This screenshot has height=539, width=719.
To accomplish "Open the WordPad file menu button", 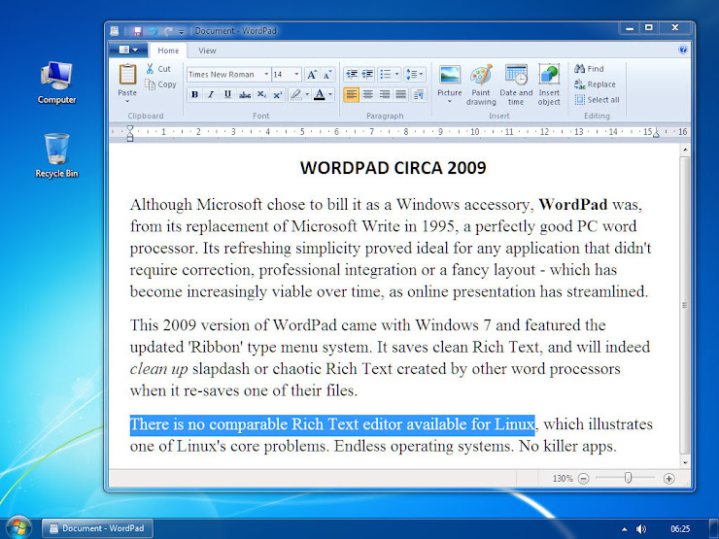I will [x=128, y=50].
